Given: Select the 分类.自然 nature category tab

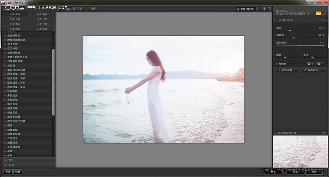Looking at the screenshot, I should point(42,19).
